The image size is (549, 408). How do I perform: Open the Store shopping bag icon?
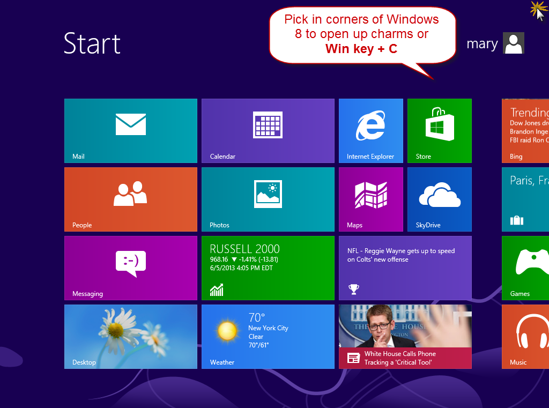[x=440, y=124]
